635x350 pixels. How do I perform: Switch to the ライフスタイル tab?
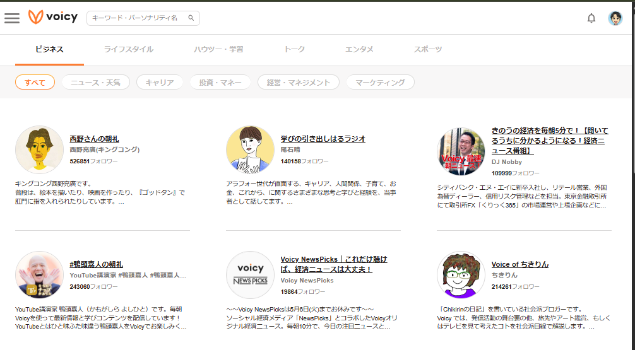coord(128,49)
